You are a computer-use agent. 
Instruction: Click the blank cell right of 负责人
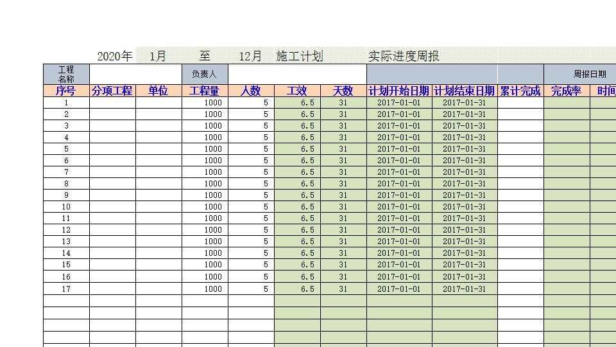tap(297, 74)
